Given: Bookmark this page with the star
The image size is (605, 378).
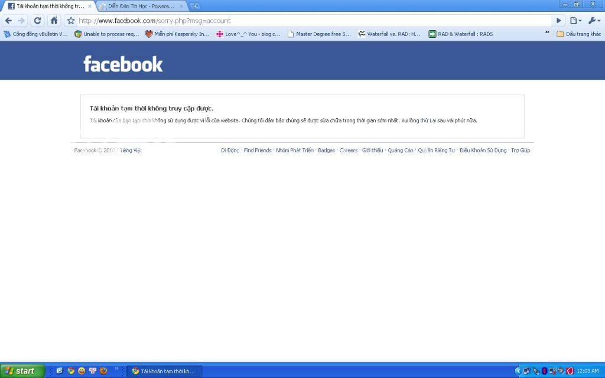Looking at the screenshot, I should tap(71, 21).
